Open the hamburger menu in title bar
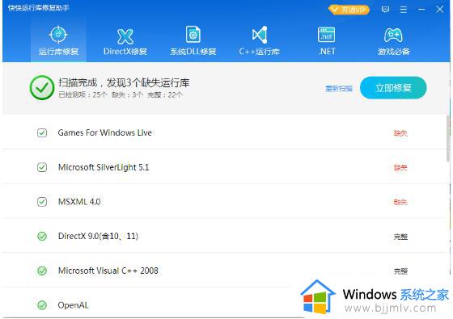Image resolution: width=453 pixels, height=319 pixels. tap(404, 10)
